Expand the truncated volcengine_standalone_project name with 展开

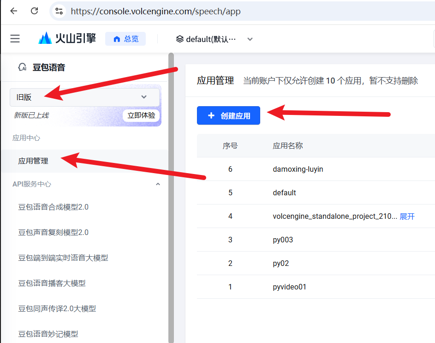(407, 216)
